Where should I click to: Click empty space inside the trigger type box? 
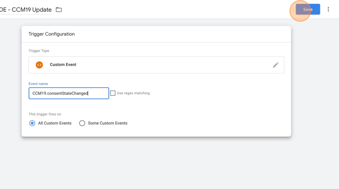click(173, 65)
